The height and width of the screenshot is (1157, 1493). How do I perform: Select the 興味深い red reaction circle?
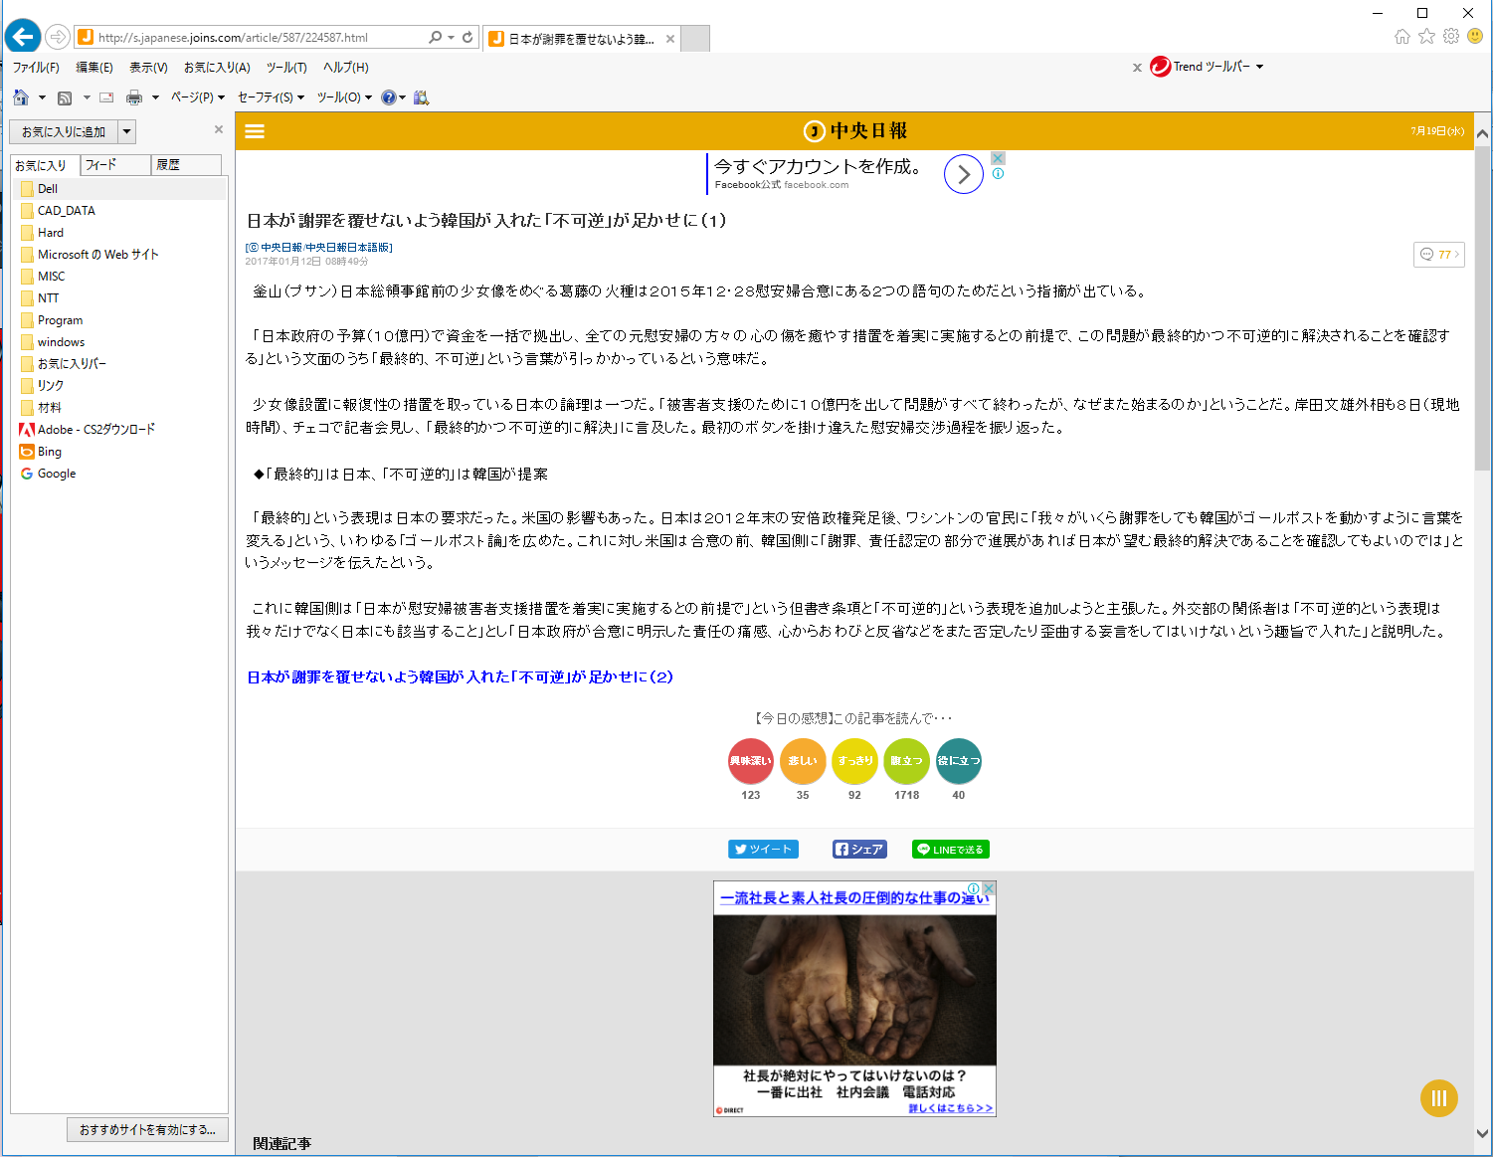(x=751, y=761)
